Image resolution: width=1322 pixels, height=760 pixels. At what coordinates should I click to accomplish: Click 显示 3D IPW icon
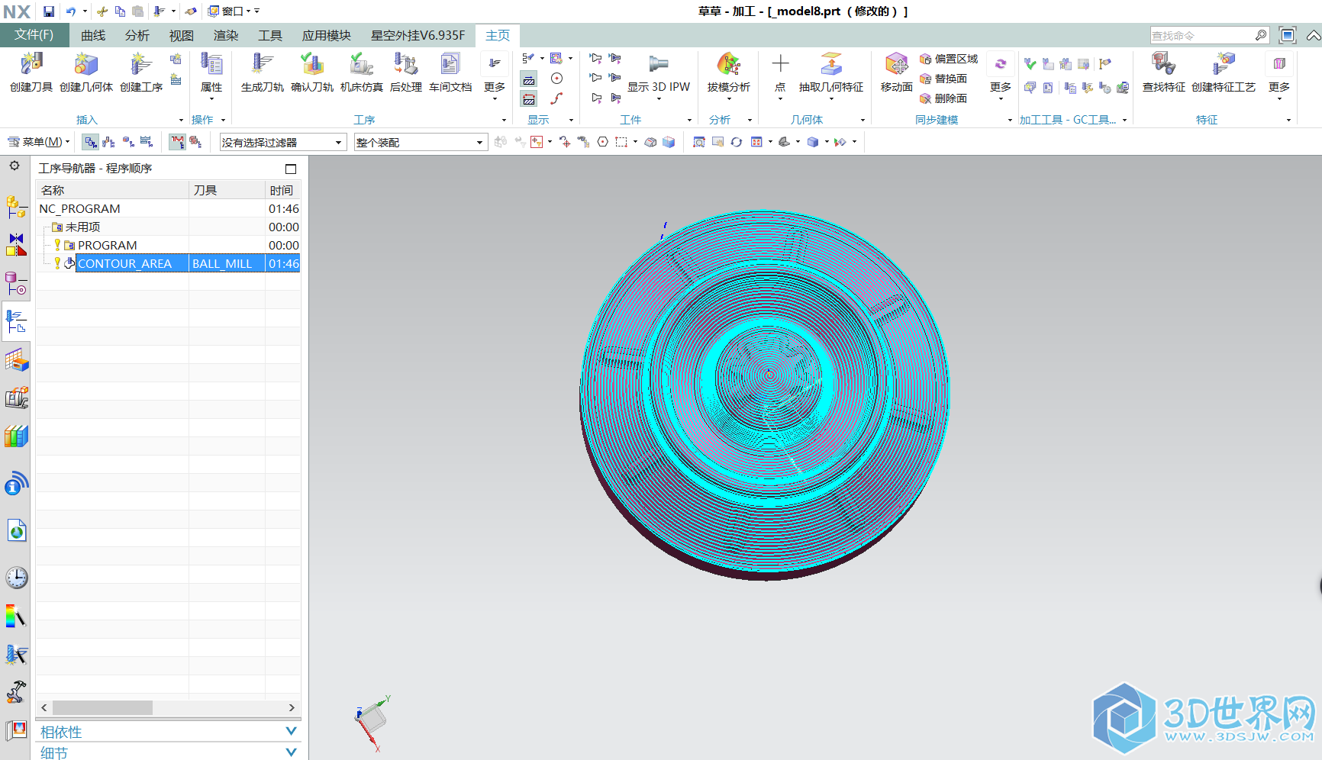coord(659,72)
